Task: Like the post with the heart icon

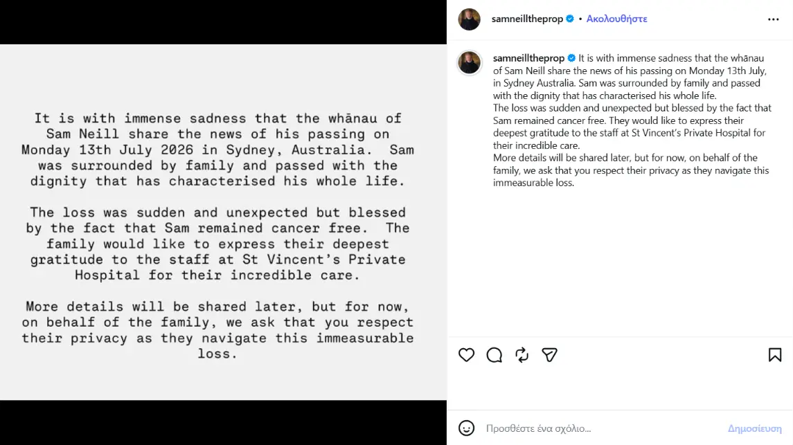Action: [x=466, y=355]
